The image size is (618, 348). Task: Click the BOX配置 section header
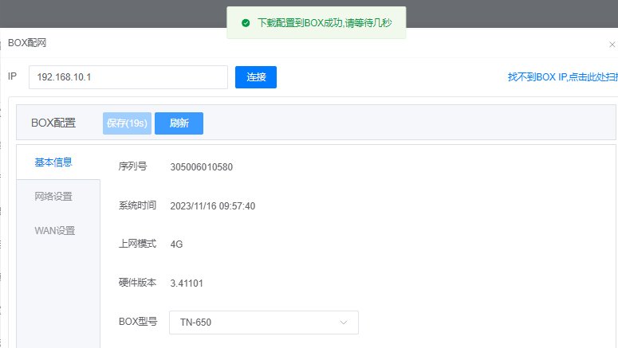coord(53,123)
